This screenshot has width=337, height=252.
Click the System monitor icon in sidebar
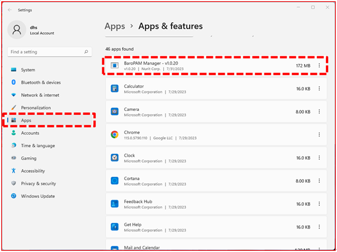(x=13, y=70)
